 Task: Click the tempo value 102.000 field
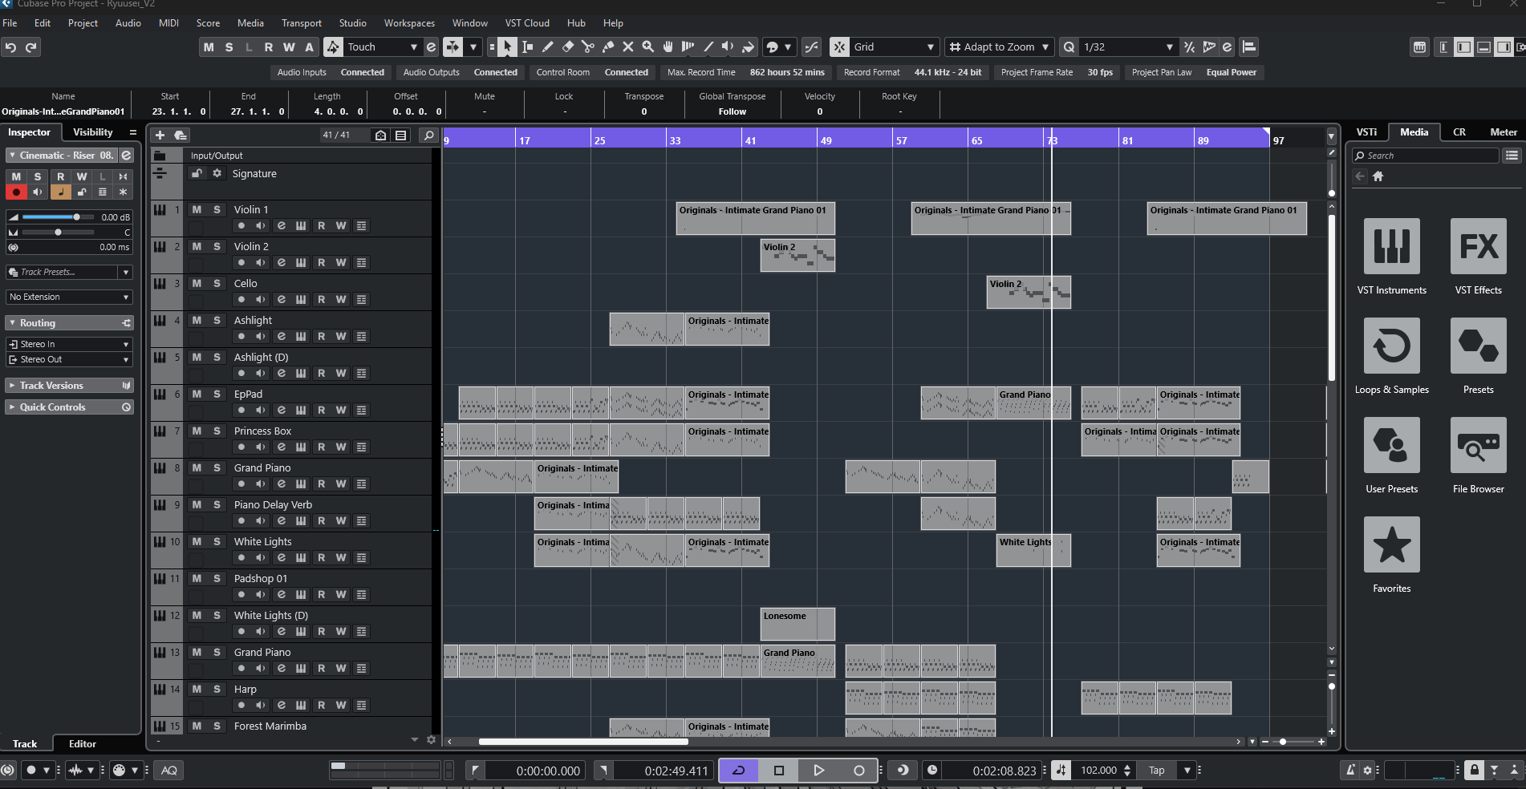(x=1098, y=771)
